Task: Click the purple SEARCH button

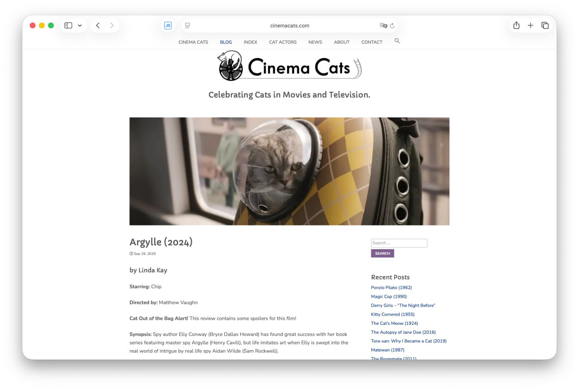Action: (382, 253)
